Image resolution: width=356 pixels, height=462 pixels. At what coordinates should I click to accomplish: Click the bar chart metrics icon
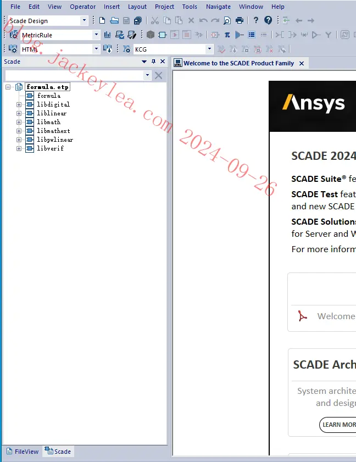pyautogui.click(x=107, y=35)
